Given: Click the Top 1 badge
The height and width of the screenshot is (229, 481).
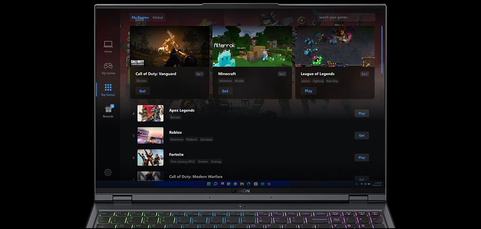Looking at the screenshot, I should tap(199, 74).
